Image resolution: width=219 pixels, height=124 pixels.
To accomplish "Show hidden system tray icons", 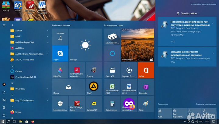I will [x=185, y=122].
